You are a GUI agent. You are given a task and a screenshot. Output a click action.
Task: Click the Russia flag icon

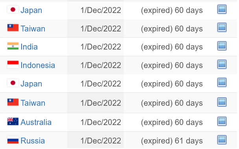point(13,140)
